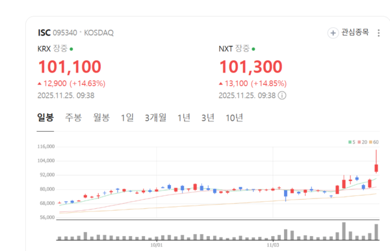Click the 80,000 price axis label
This screenshot has height=251, width=390.
(x=47, y=189)
